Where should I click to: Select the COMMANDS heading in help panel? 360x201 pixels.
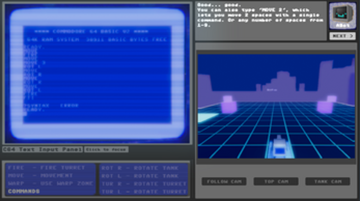tap(24, 191)
